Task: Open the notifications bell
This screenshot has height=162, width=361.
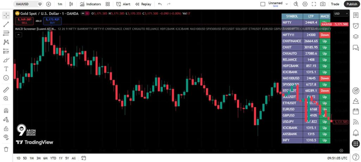Action: point(356,132)
